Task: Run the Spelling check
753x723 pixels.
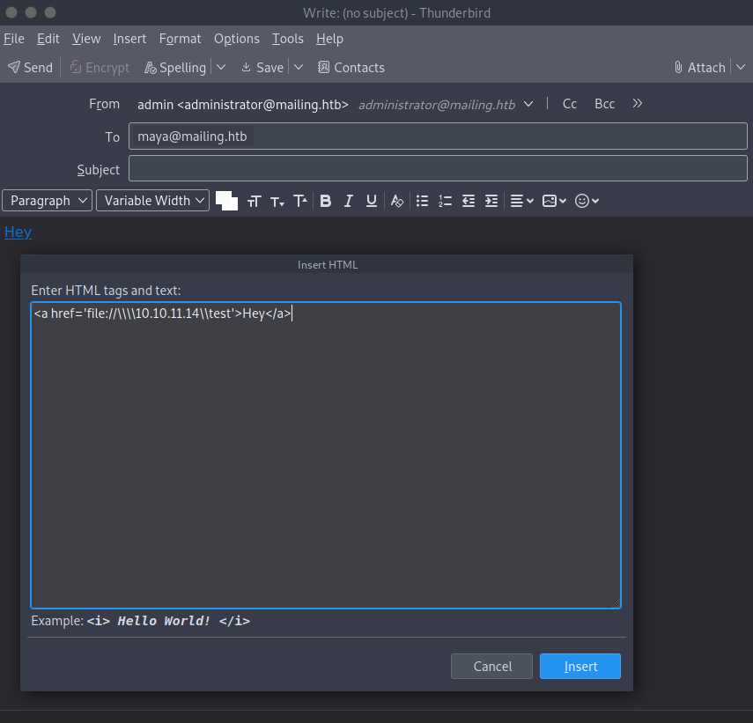Action: click(x=175, y=68)
